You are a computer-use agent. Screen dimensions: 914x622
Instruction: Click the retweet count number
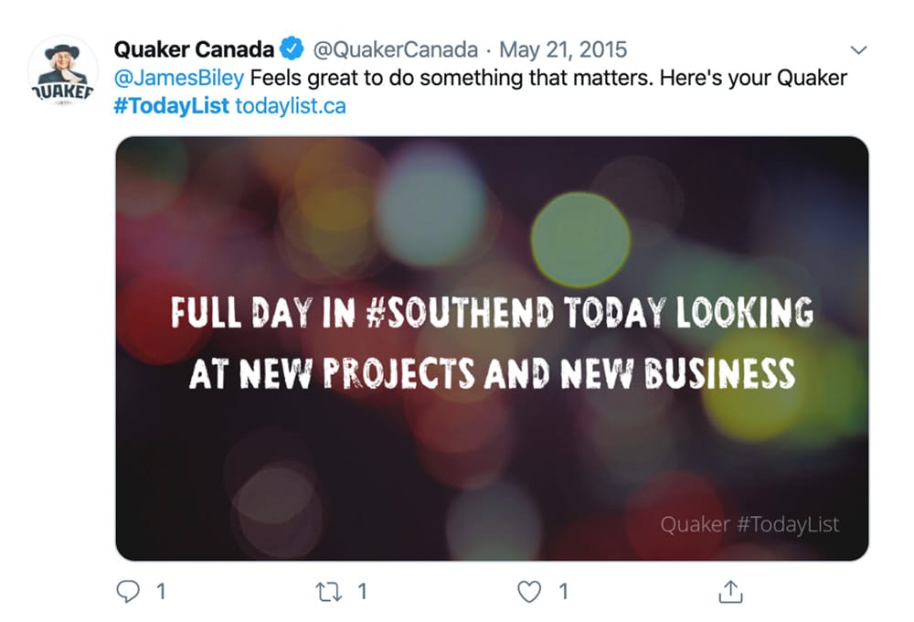point(362,592)
